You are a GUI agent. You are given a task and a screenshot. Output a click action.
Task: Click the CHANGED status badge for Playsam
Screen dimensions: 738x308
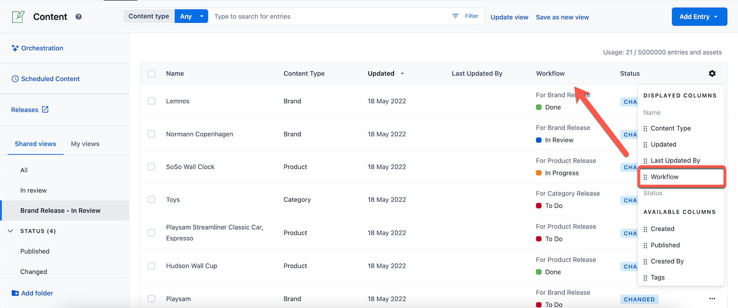point(639,299)
